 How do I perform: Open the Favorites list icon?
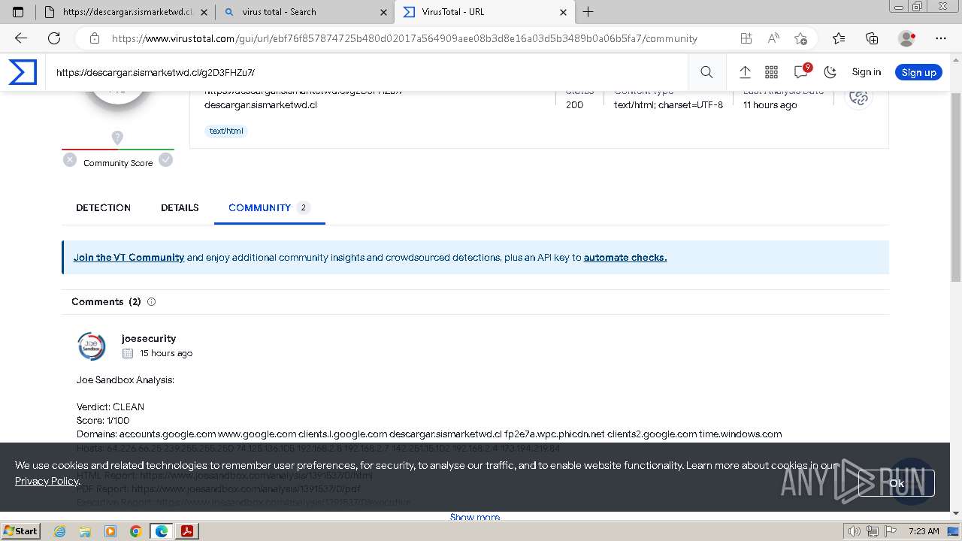coord(839,38)
